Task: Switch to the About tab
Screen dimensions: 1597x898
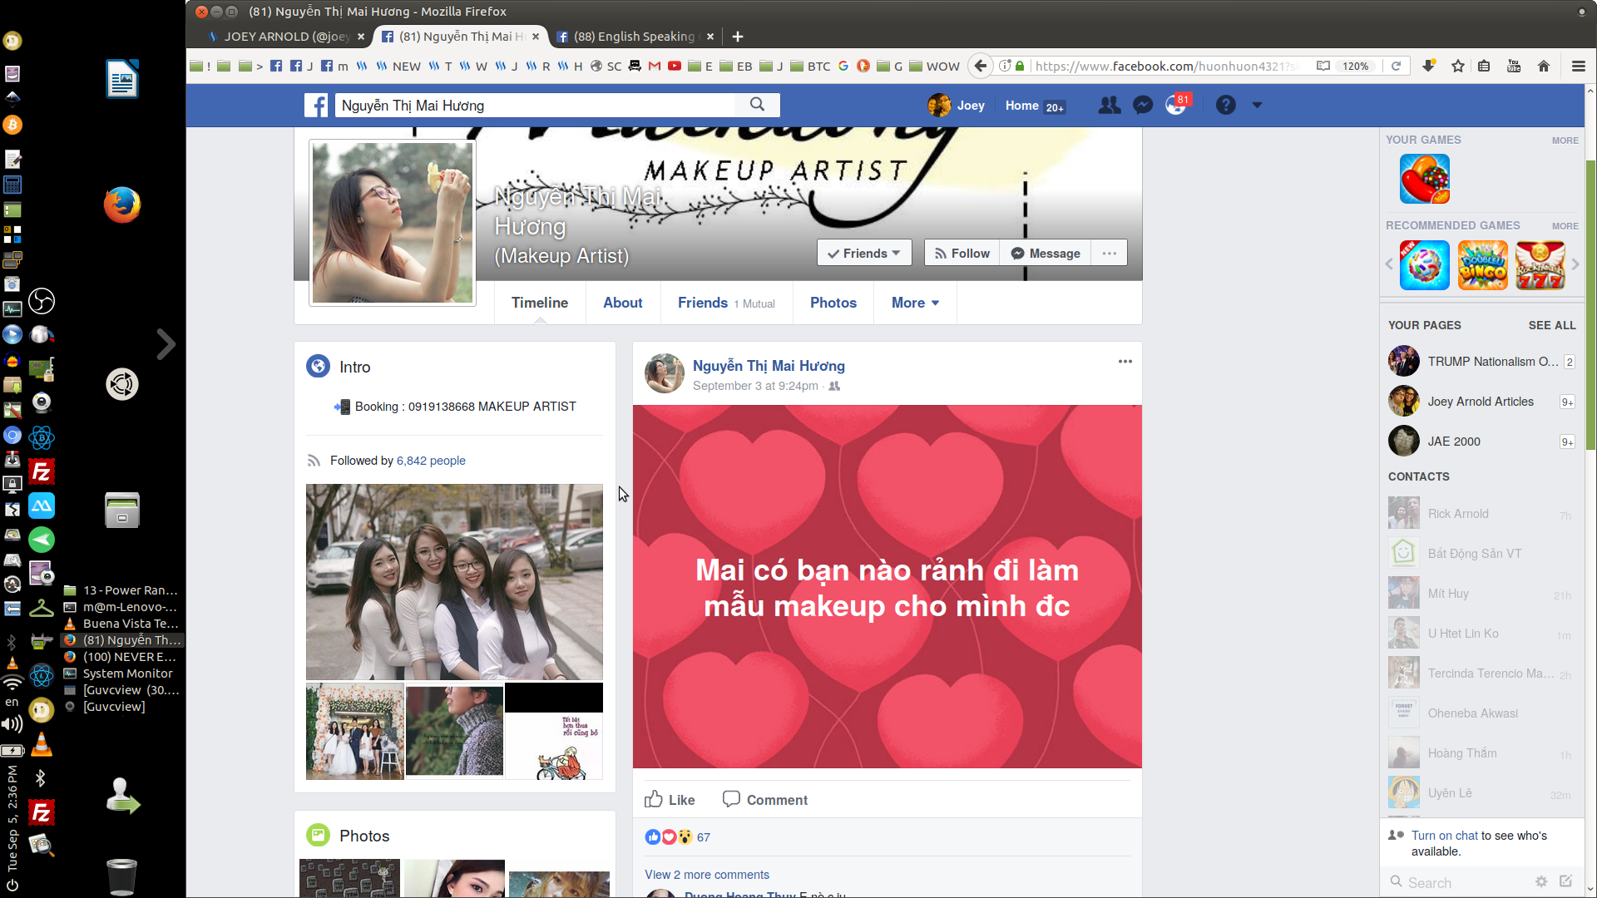Action: click(x=623, y=303)
